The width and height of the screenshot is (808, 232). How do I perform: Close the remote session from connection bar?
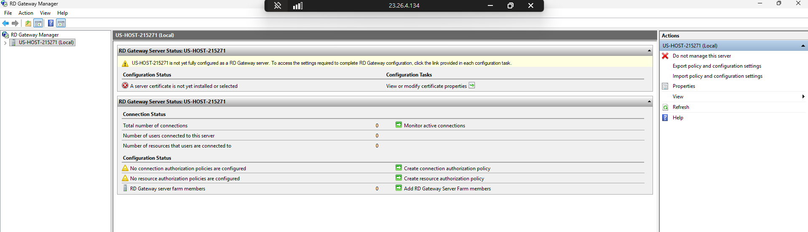(531, 5)
